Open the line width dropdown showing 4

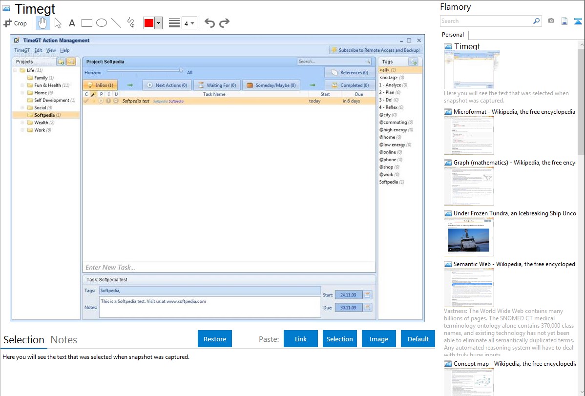point(189,23)
